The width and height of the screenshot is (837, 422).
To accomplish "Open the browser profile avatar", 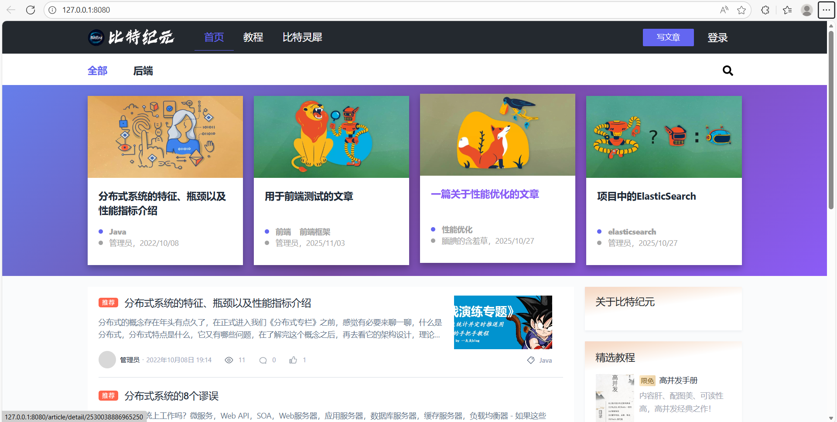I will point(806,10).
